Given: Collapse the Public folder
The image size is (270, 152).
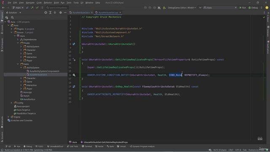Looking at the screenshot, I should (18, 64).
